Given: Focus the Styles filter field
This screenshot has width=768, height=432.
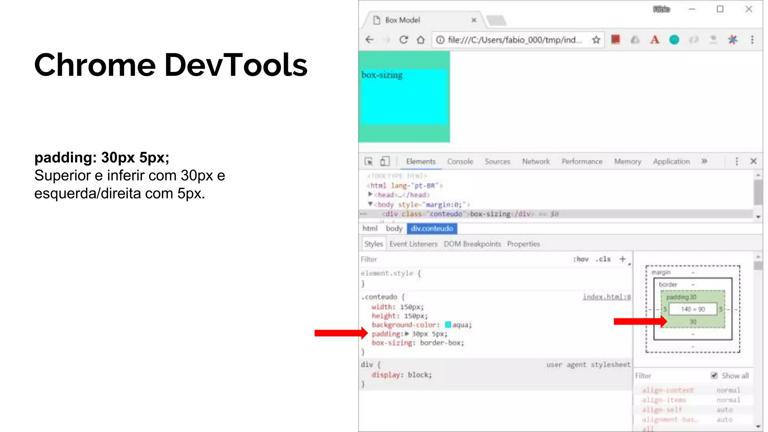Looking at the screenshot, I should click(x=463, y=259).
